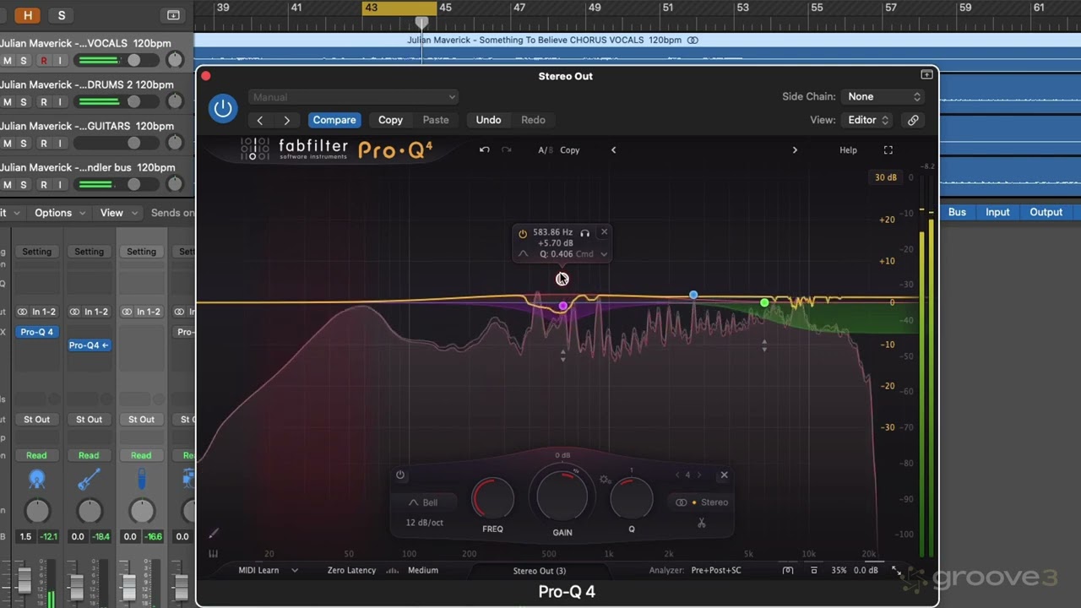
Task: Open the Analyzer Pre+Post+SC settings
Action: [x=716, y=570]
